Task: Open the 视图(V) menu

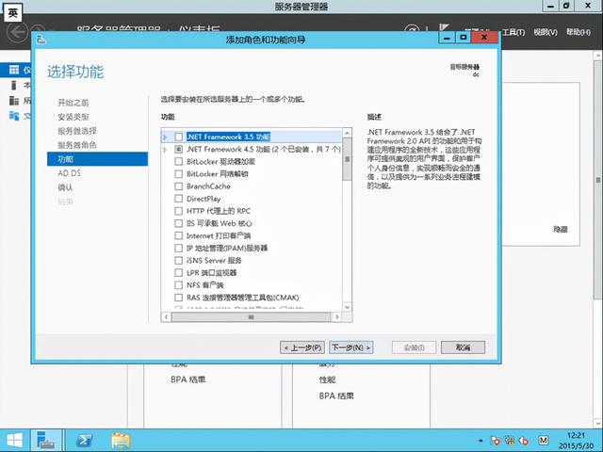Action: [x=546, y=32]
